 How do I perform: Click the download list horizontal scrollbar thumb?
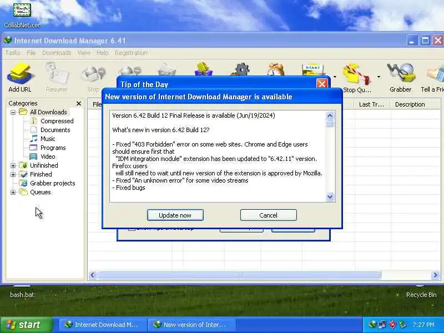click(239, 275)
